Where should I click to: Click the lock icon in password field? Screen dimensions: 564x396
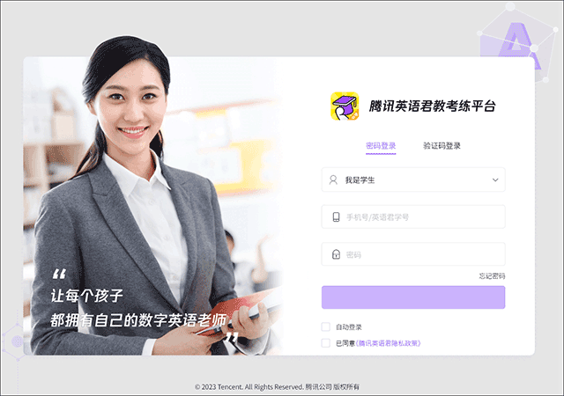tap(336, 254)
